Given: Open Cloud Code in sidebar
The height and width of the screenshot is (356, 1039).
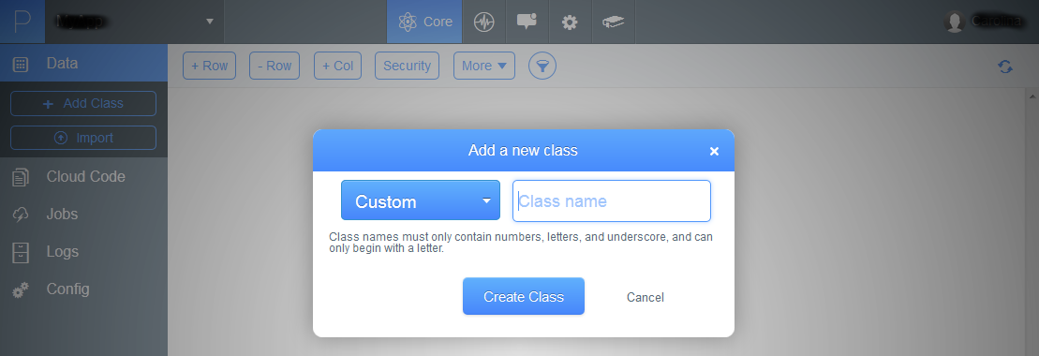Looking at the screenshot, I should click(83, 176).
